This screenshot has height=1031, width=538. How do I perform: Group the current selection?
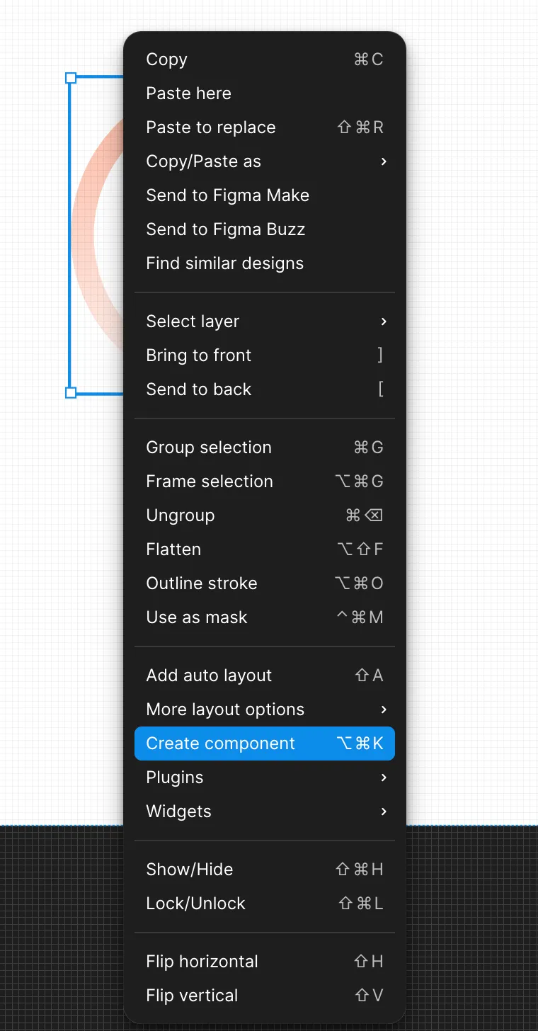264,448
